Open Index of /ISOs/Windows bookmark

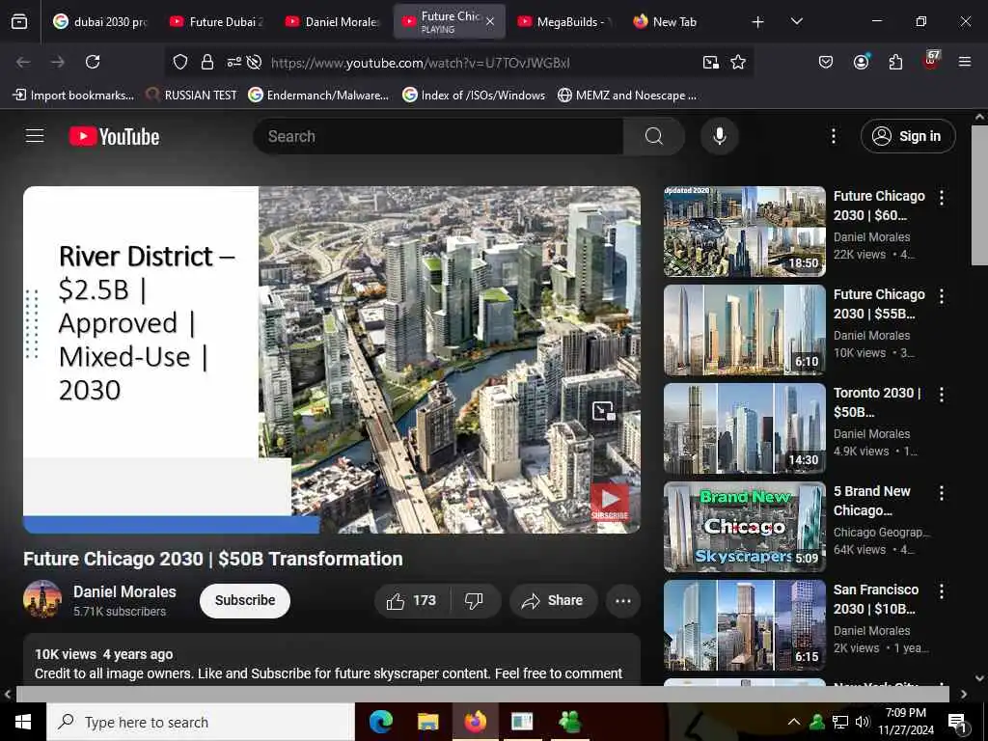tap(474, 96)
